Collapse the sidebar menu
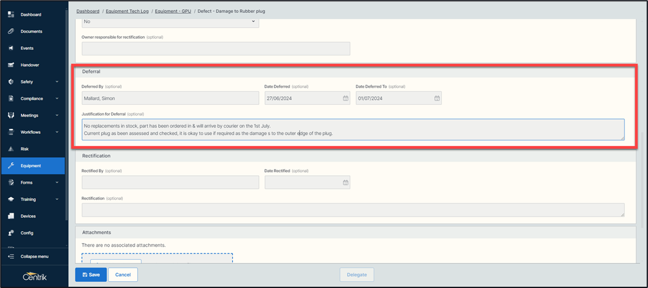 coord(34,257)
